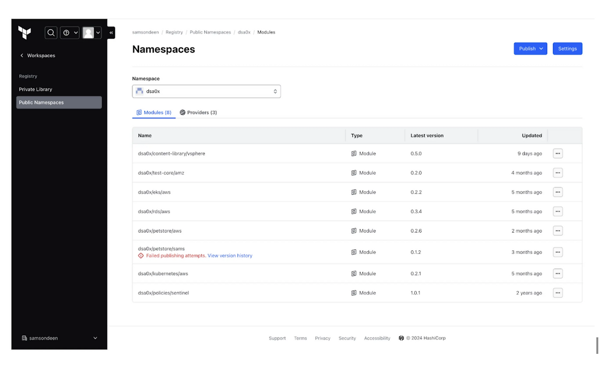Click View version history link
This screenshot has width=602, height=365.
[x=230, y=256]
